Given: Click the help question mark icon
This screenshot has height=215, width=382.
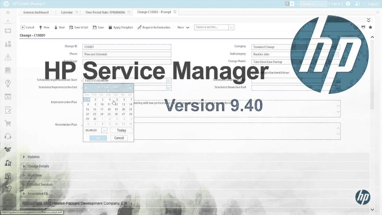Looking at the screenshot, I should tap(348, 4).
